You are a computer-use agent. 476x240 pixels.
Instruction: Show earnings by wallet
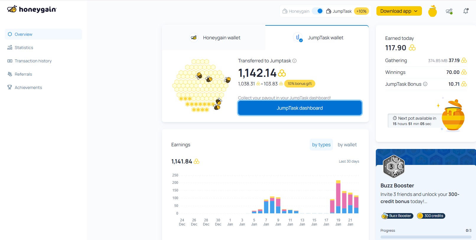click(347, 145)
